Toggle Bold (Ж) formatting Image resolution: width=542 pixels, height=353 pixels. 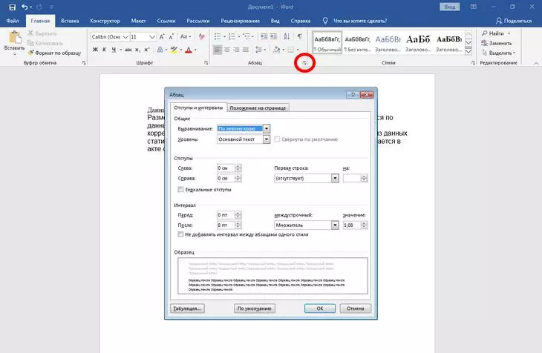(95, 50)
